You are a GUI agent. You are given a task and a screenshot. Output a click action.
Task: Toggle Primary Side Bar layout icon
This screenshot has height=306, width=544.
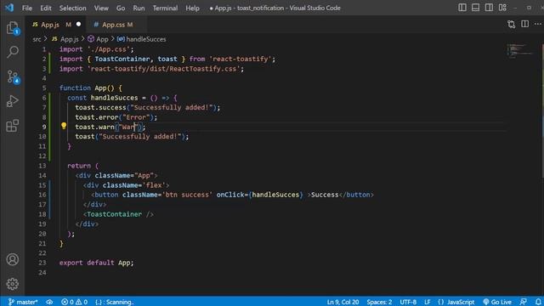(462, 8)
